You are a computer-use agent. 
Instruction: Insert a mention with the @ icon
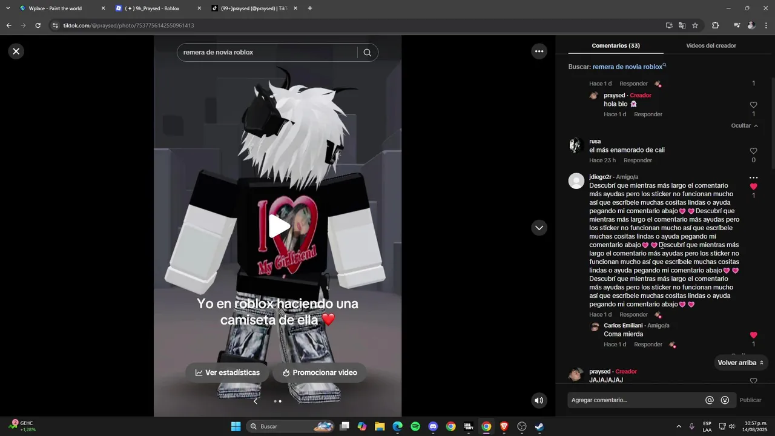[x=710, y=400]
